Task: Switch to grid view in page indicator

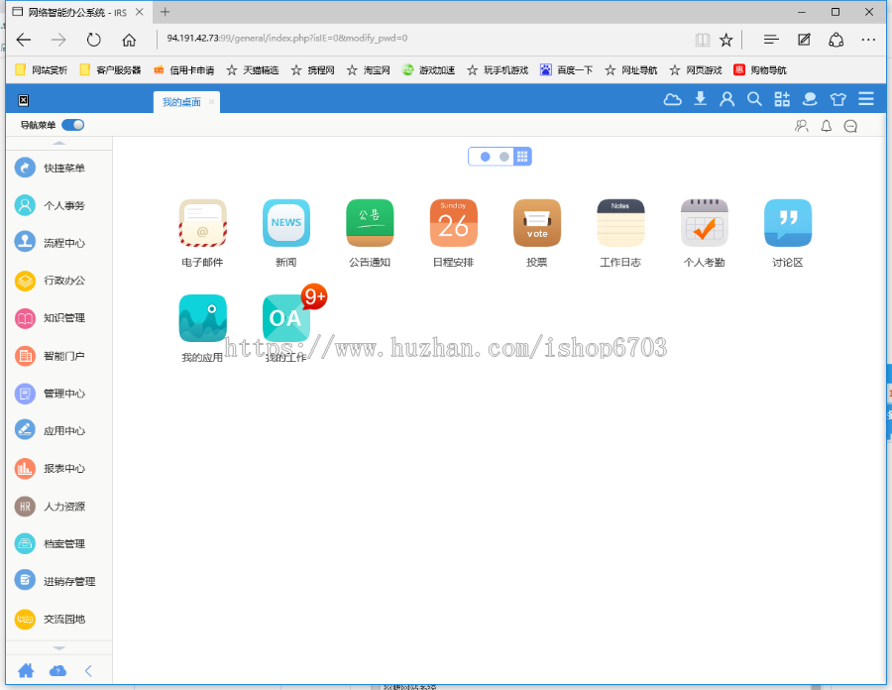Action: tap(522, 157)
